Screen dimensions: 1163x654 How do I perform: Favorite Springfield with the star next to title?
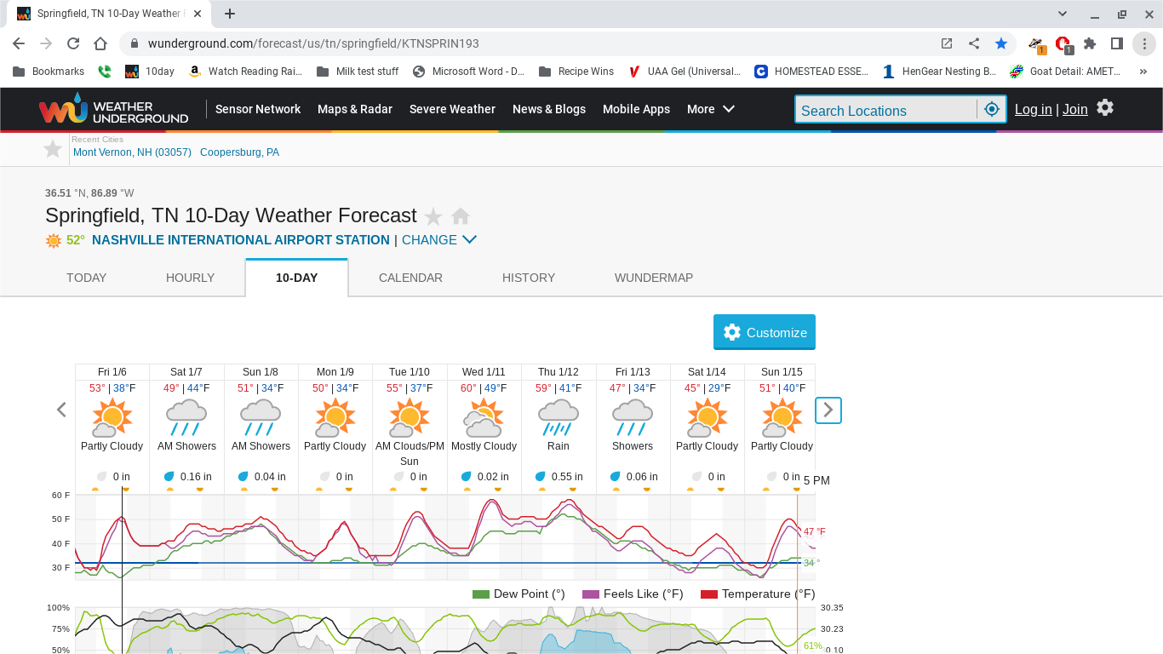[433, 216]
